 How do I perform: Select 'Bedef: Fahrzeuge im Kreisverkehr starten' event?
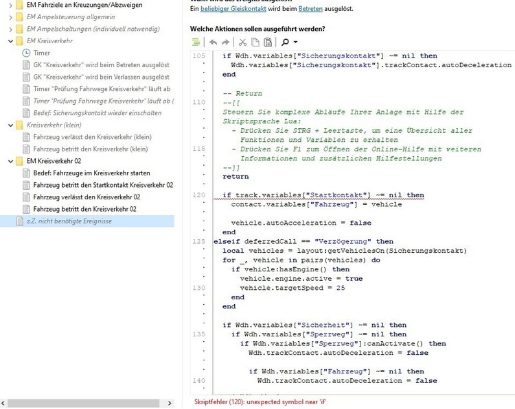(x=91, y=173)
